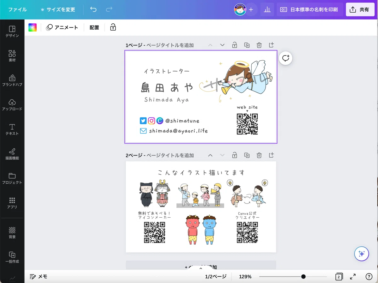Move page 2 up with chevron
The image size is (378, 283).
coord(210,155)
